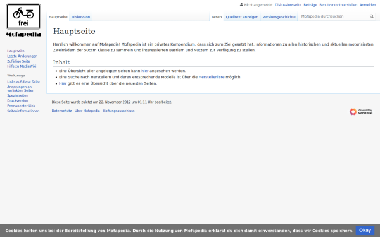The width and height of the screenshot is (380, 237).
Task: Open the Versionsgeschichte tab
Action: point(279,17)
